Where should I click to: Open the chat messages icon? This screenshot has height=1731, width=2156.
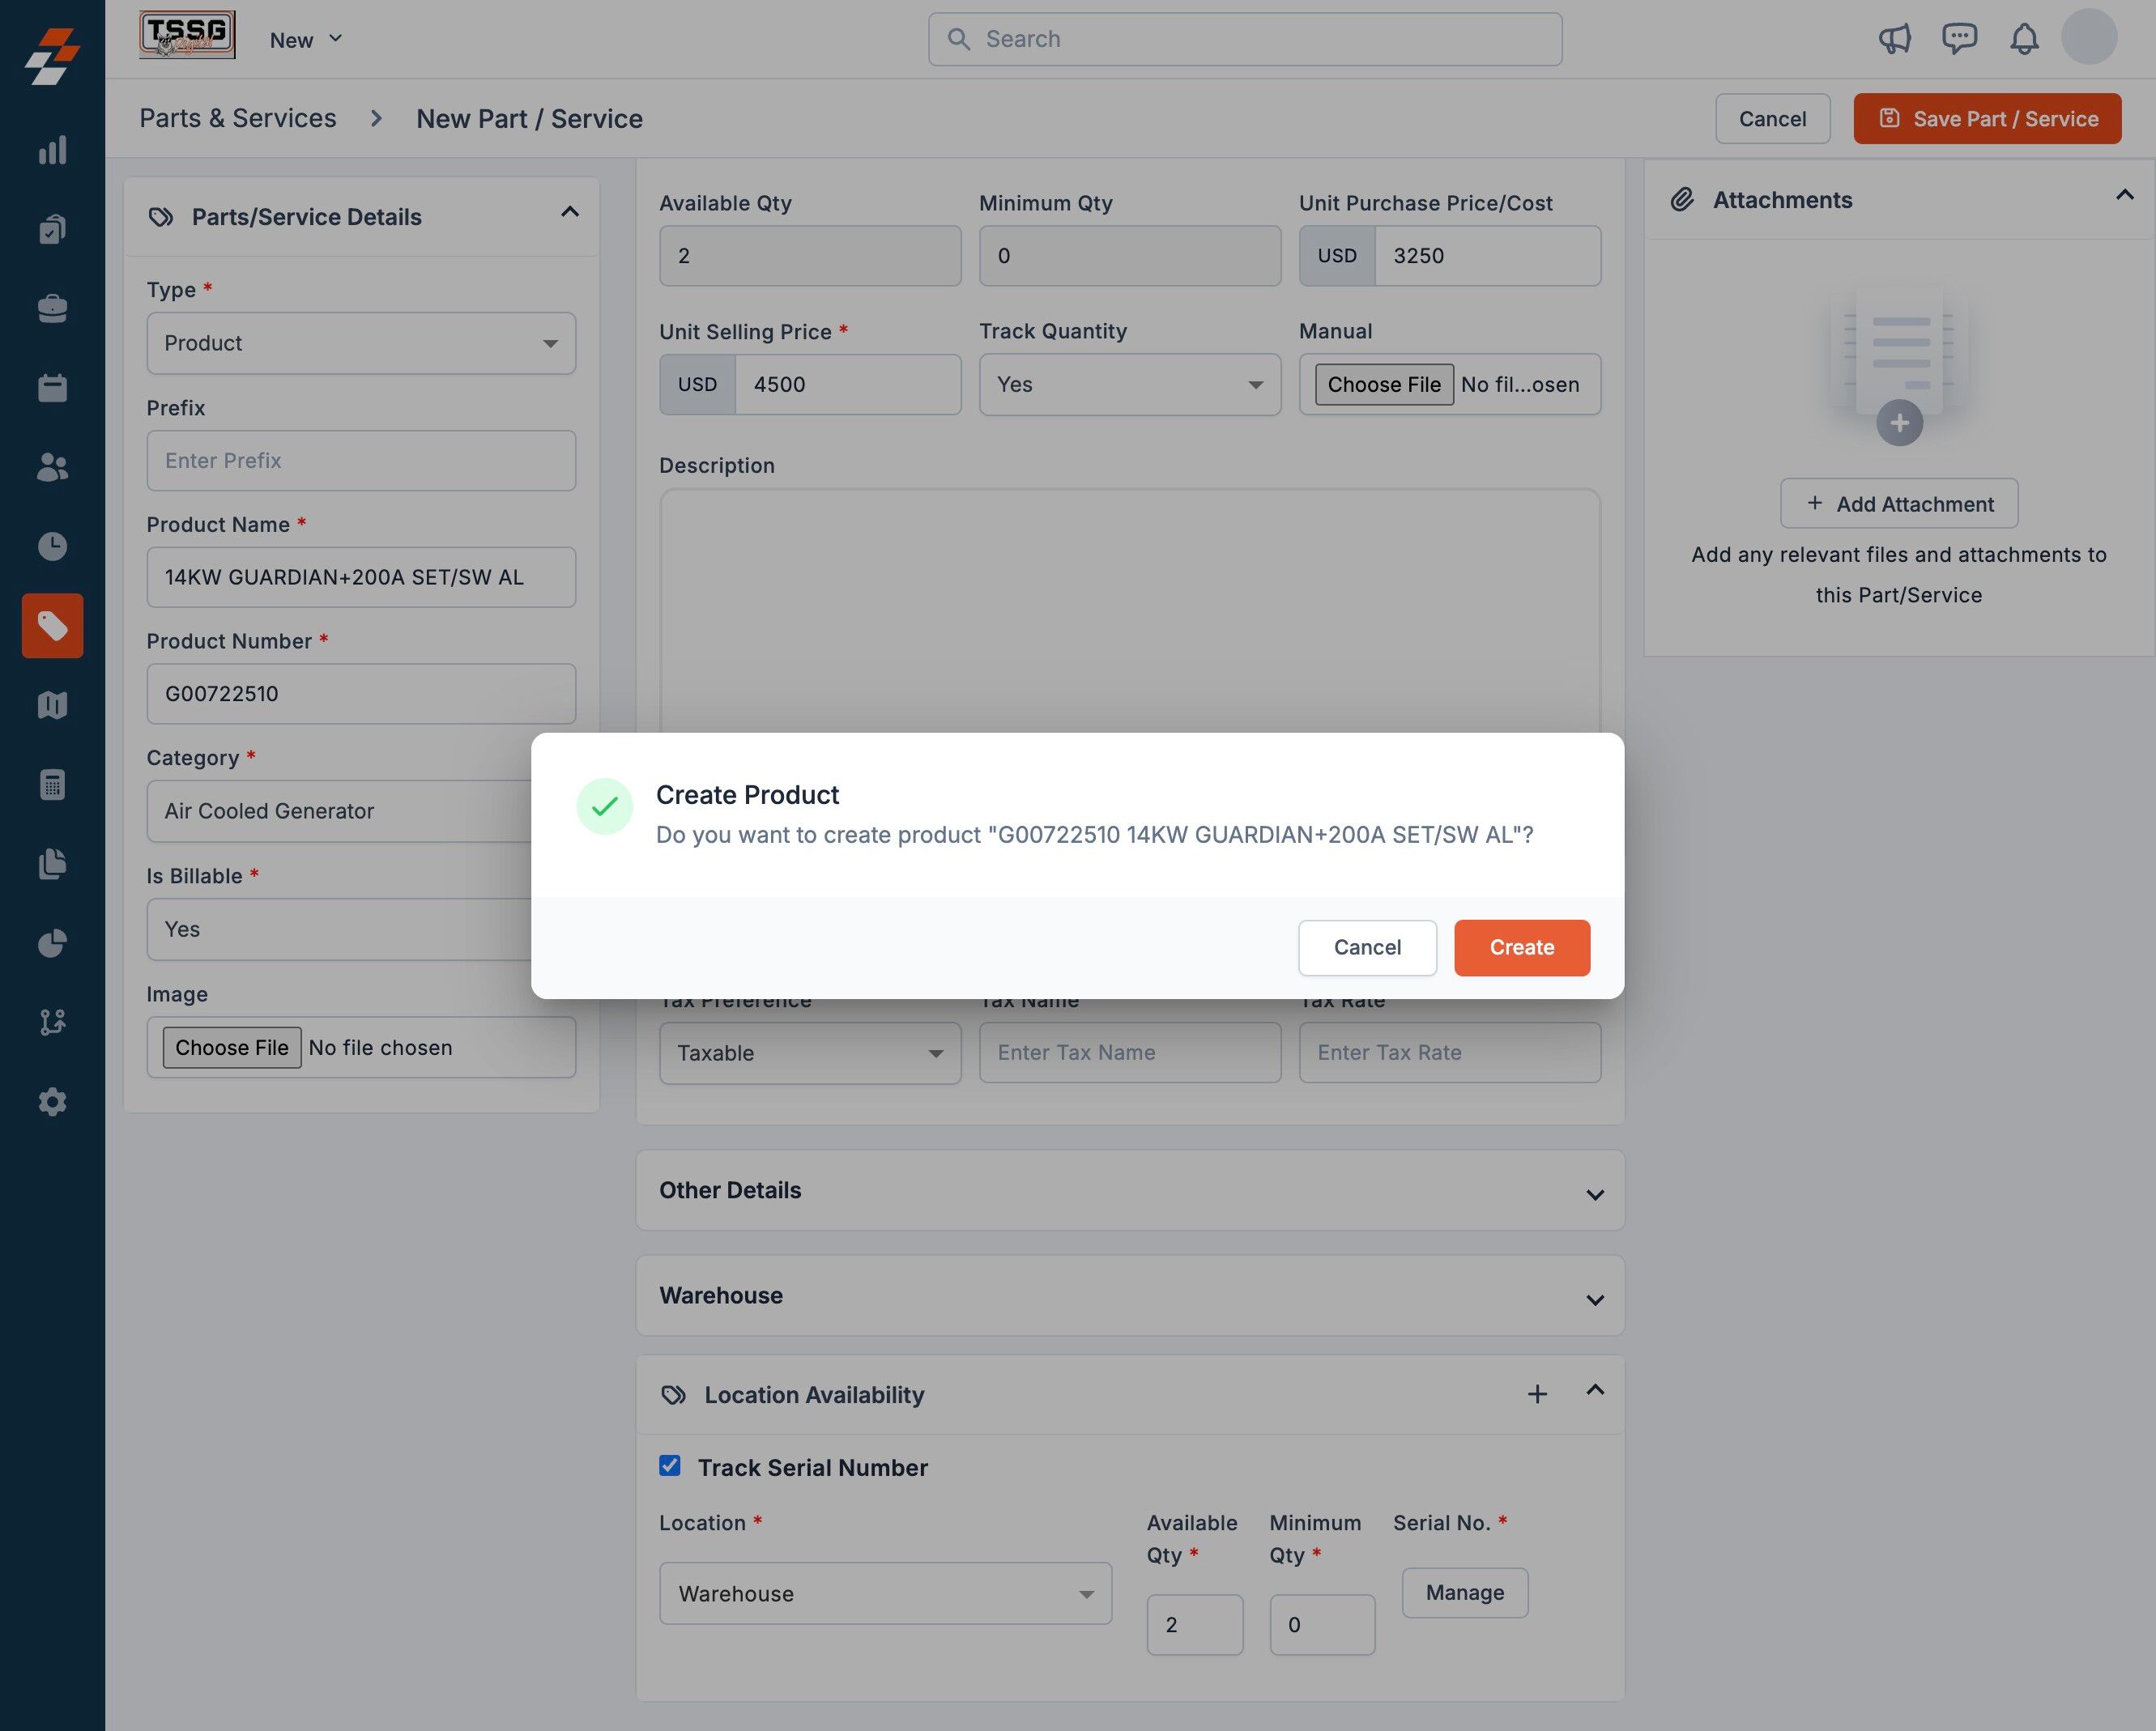1959,39
